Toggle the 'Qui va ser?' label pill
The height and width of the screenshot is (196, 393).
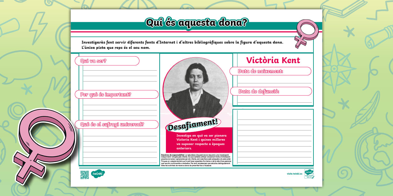click(x=106, y=61)
